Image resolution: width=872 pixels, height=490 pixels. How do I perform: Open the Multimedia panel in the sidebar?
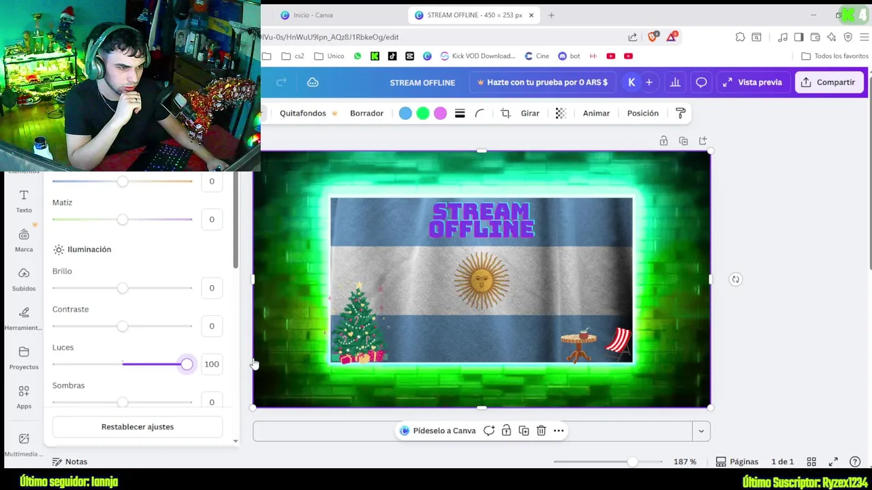[x=24, y=444]
